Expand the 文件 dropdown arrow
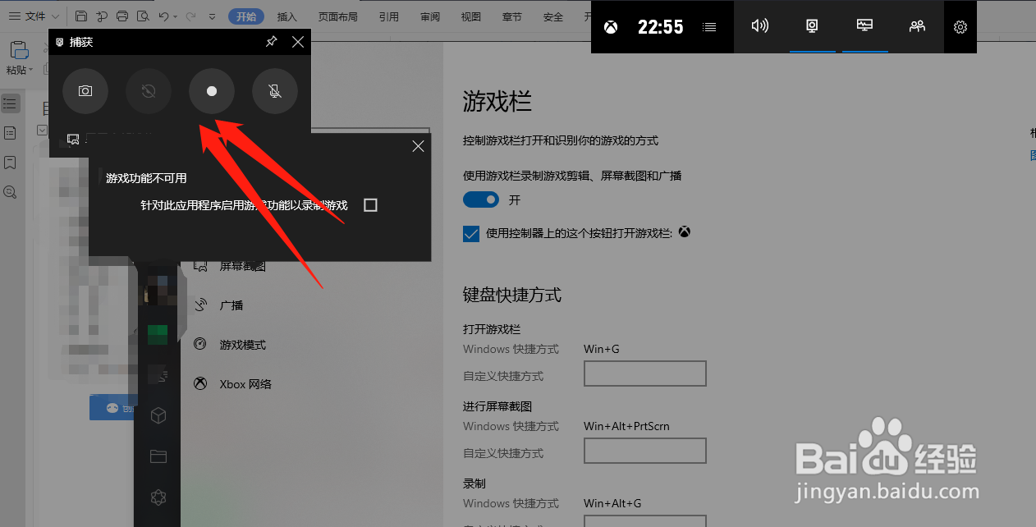The image size is (1036, 527). (55, 16)
